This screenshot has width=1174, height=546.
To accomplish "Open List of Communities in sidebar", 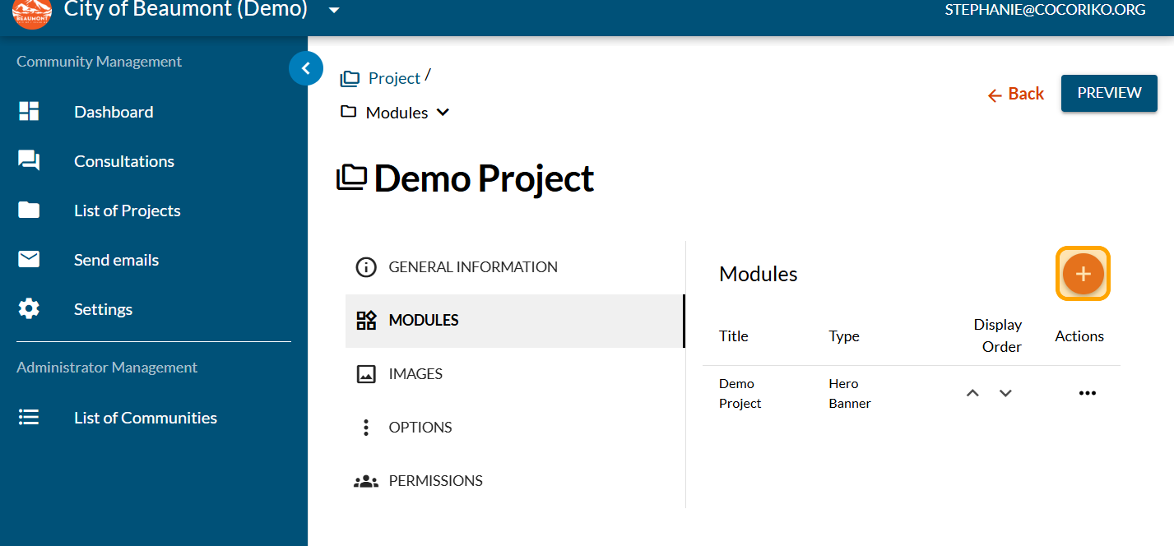I will 145,418.
